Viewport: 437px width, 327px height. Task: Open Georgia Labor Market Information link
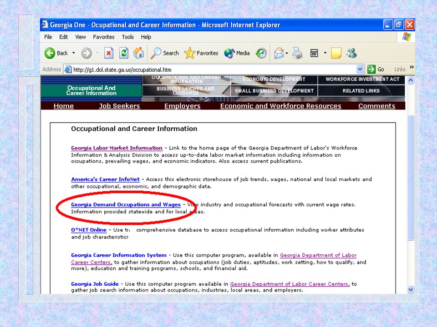pyautogui.click(x=117, y=148)
